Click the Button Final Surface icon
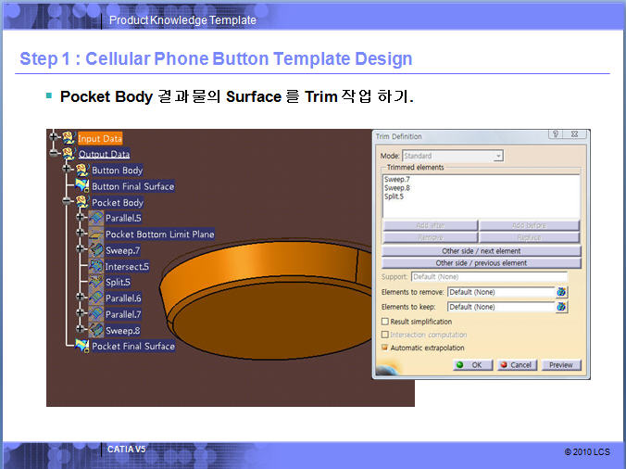Viewport: 626px width, 469px height. 81,186
